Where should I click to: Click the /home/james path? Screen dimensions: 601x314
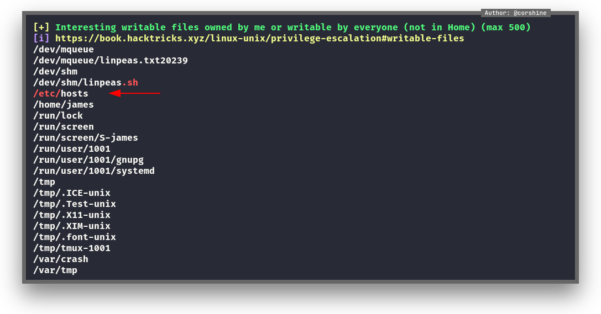point(64,105)
